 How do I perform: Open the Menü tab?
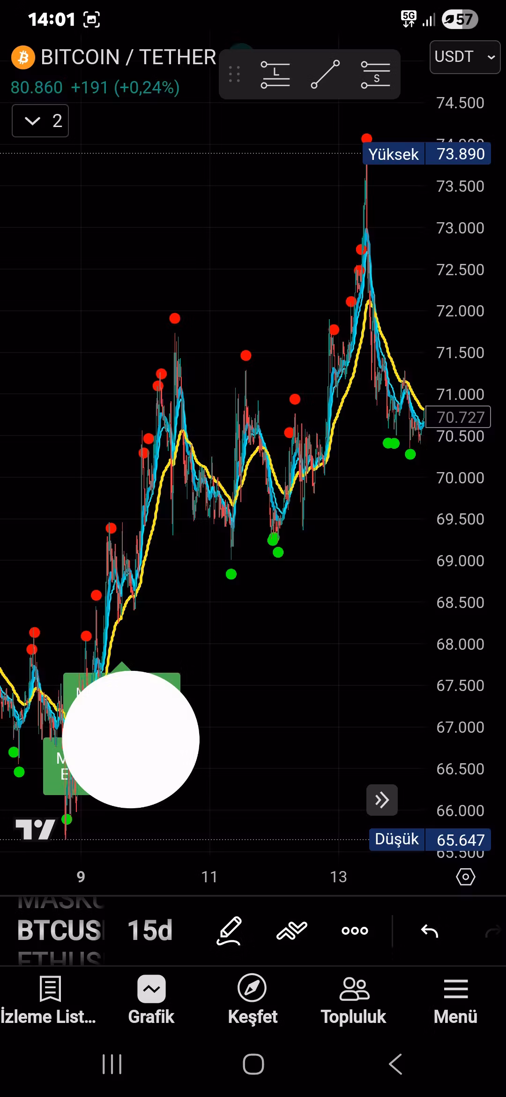click(455, 999)
